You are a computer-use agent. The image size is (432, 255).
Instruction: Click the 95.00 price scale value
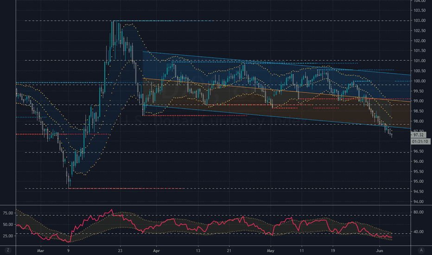pyautogui.click(x=419, y=181)
